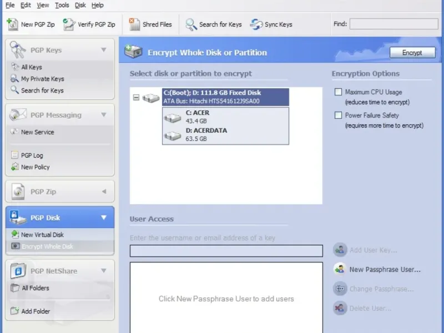Click the Delete User icon
This screenshot has height=333, width=444.
point(340,308)
